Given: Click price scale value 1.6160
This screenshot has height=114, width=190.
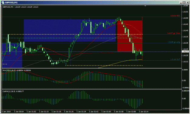Looking at the screenshot, I should (x=185, y=5).
